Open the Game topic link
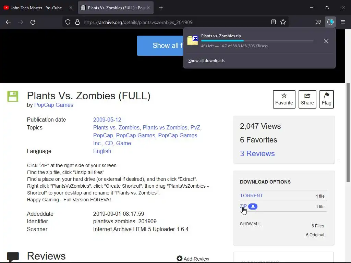351x263 pixels. [123, 143]
